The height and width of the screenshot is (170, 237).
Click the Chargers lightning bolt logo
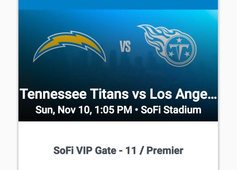point(69,45)
